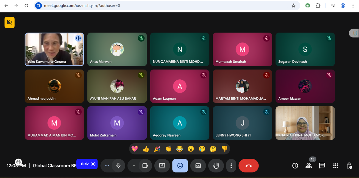Hide the emoji reactions bar

click(x=180, y=166)
